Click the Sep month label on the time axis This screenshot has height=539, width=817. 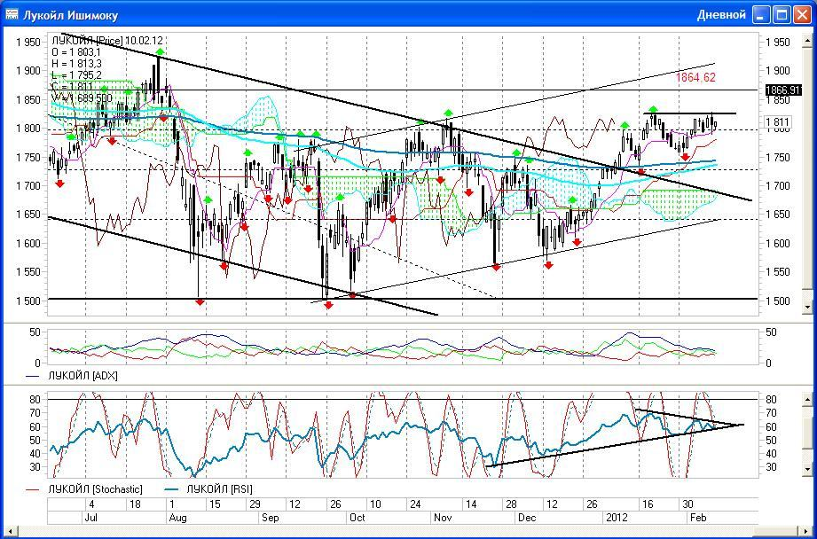pos(270,518)
